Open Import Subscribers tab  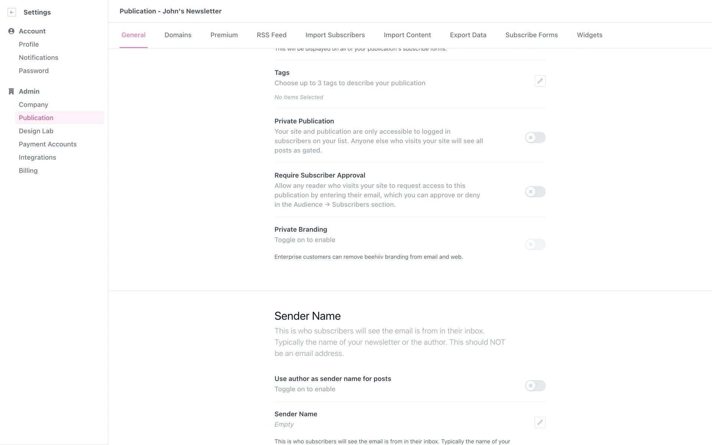coord(335,35)
